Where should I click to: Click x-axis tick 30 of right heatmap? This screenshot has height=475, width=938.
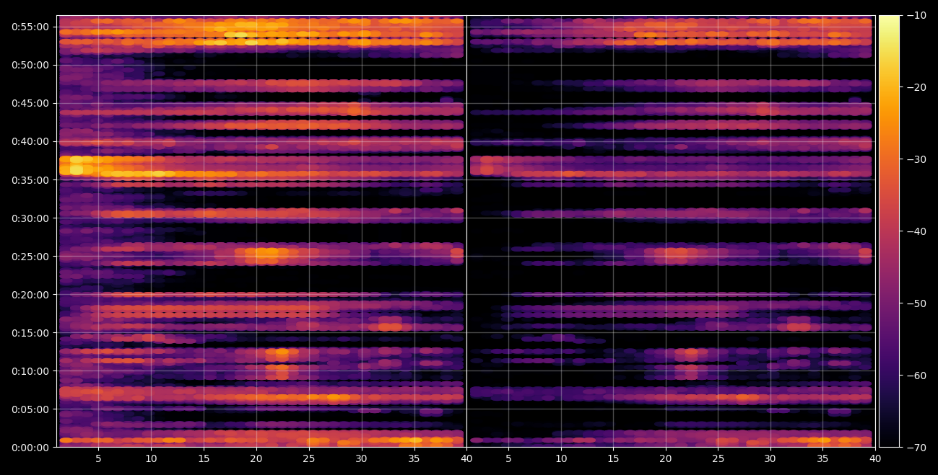pos(770,458)
